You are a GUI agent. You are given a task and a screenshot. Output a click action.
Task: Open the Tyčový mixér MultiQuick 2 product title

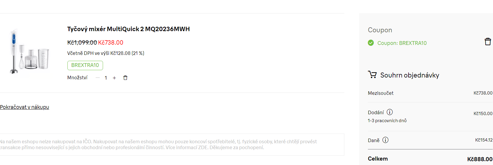click(x=128, y=29)
